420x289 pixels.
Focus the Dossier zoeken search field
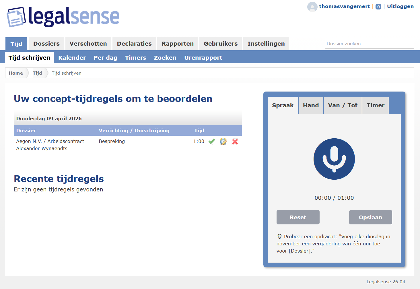click(x=370, y=44)
